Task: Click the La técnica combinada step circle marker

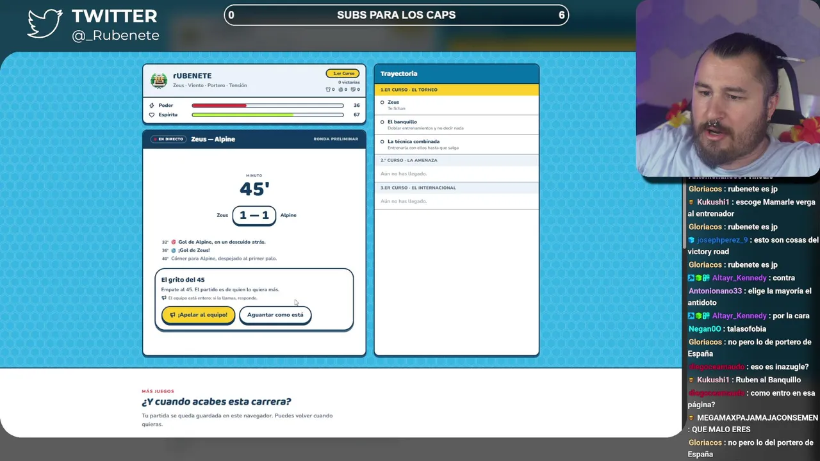Action: [382, 142]
